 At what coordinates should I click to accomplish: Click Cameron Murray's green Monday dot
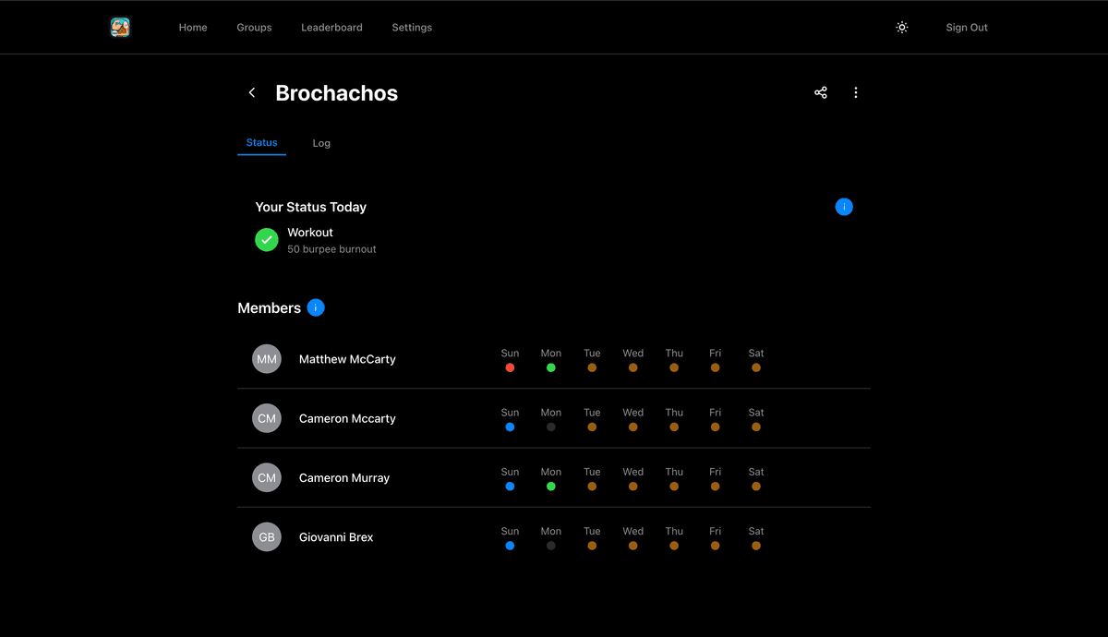click(551, 487)
